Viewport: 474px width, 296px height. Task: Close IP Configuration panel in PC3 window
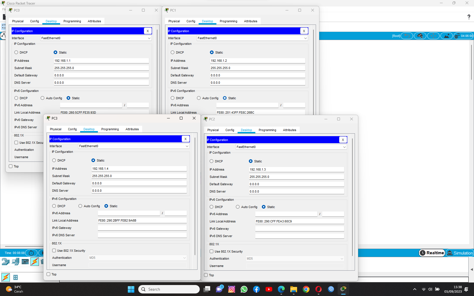185,139
